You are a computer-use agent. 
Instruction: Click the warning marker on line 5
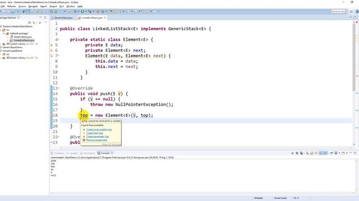(52, 45)
